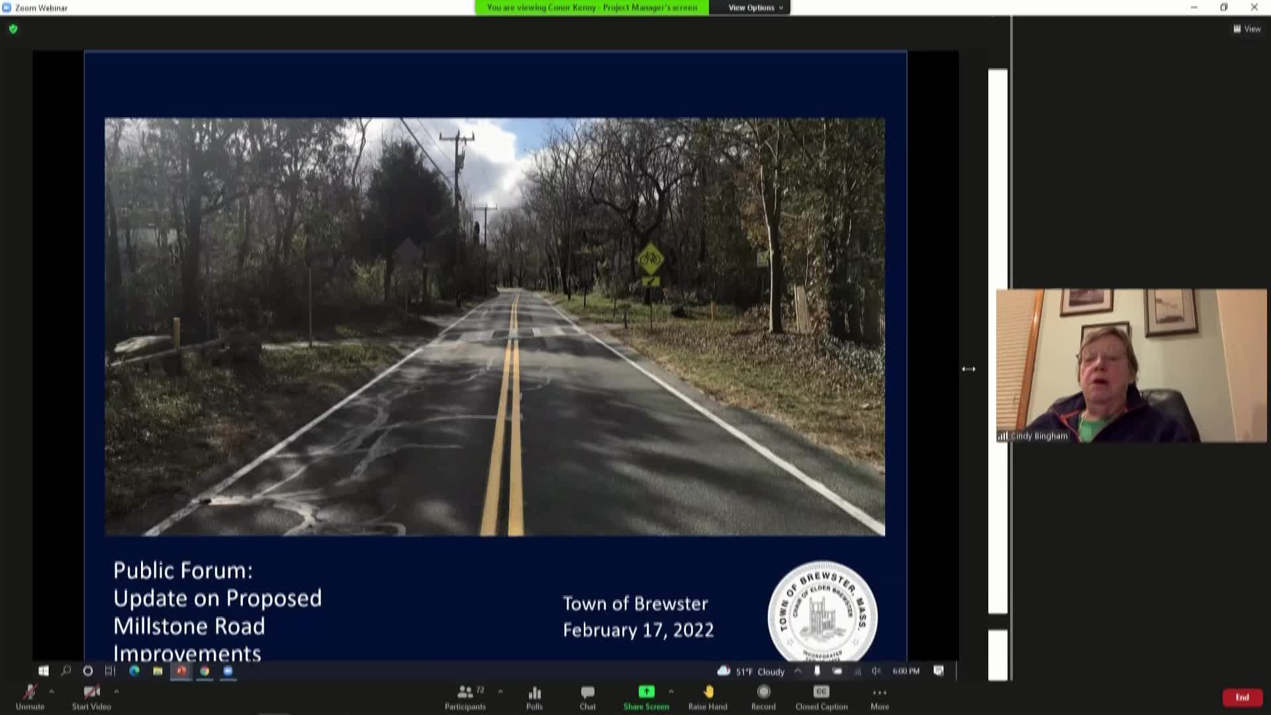Click the PowerPoint icon in shared taskbar
Screen dimensions: 1271x715
tap(181, 671)
